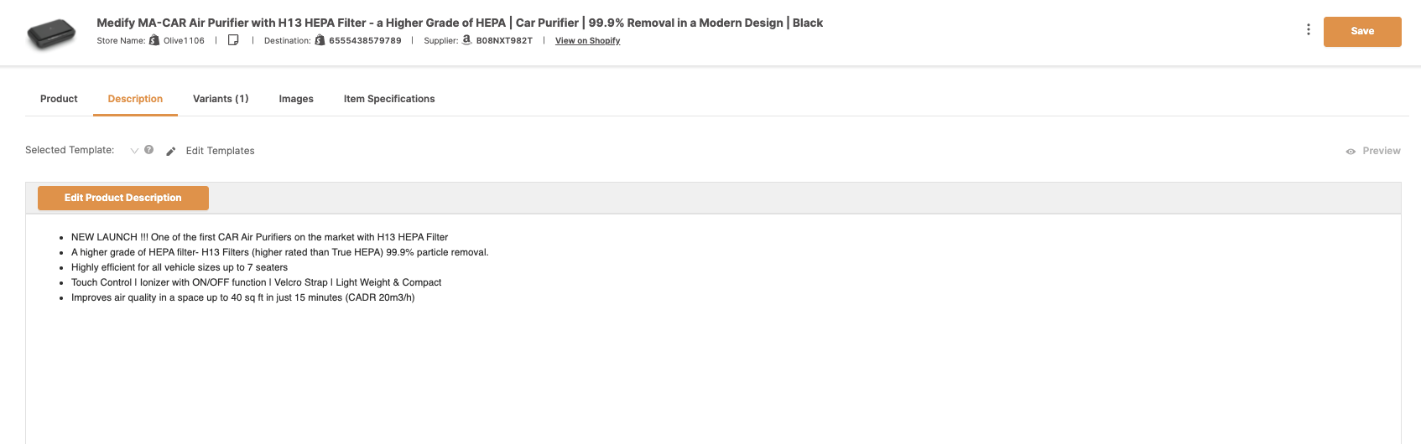The image size is (1421, 444).
Task: Click the sticky note icon near store name
Action: 233,40
